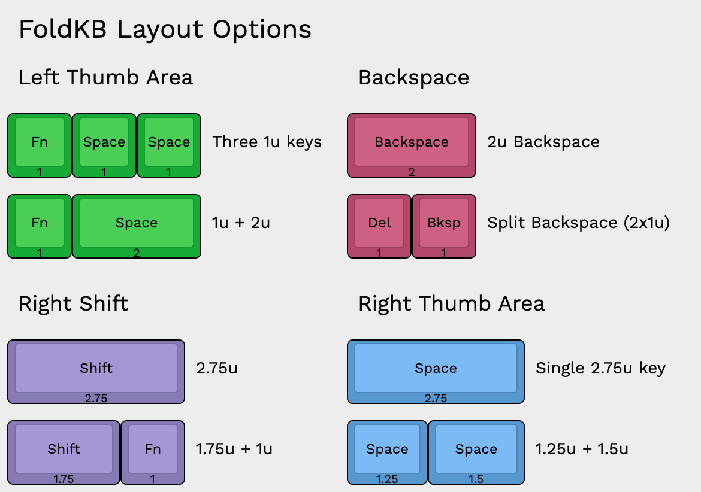The width and height of the screenshot is (701, 492).
Task: Click the "Left Thumb Area" heading
Action: point(106,77)
